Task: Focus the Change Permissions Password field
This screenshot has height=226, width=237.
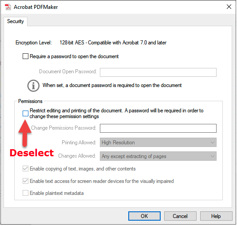Action: click(158, 128)
